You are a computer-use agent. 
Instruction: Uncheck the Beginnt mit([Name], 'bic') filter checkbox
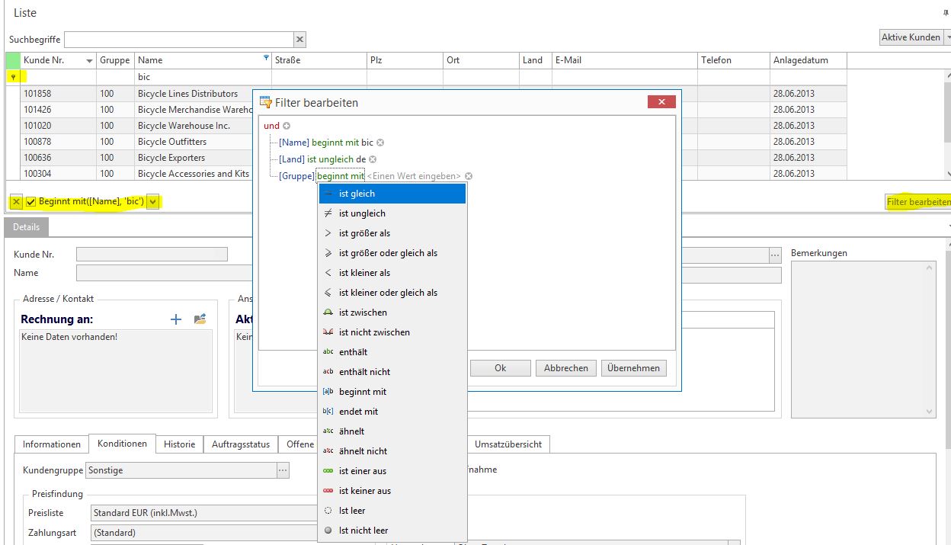[31, 202]
